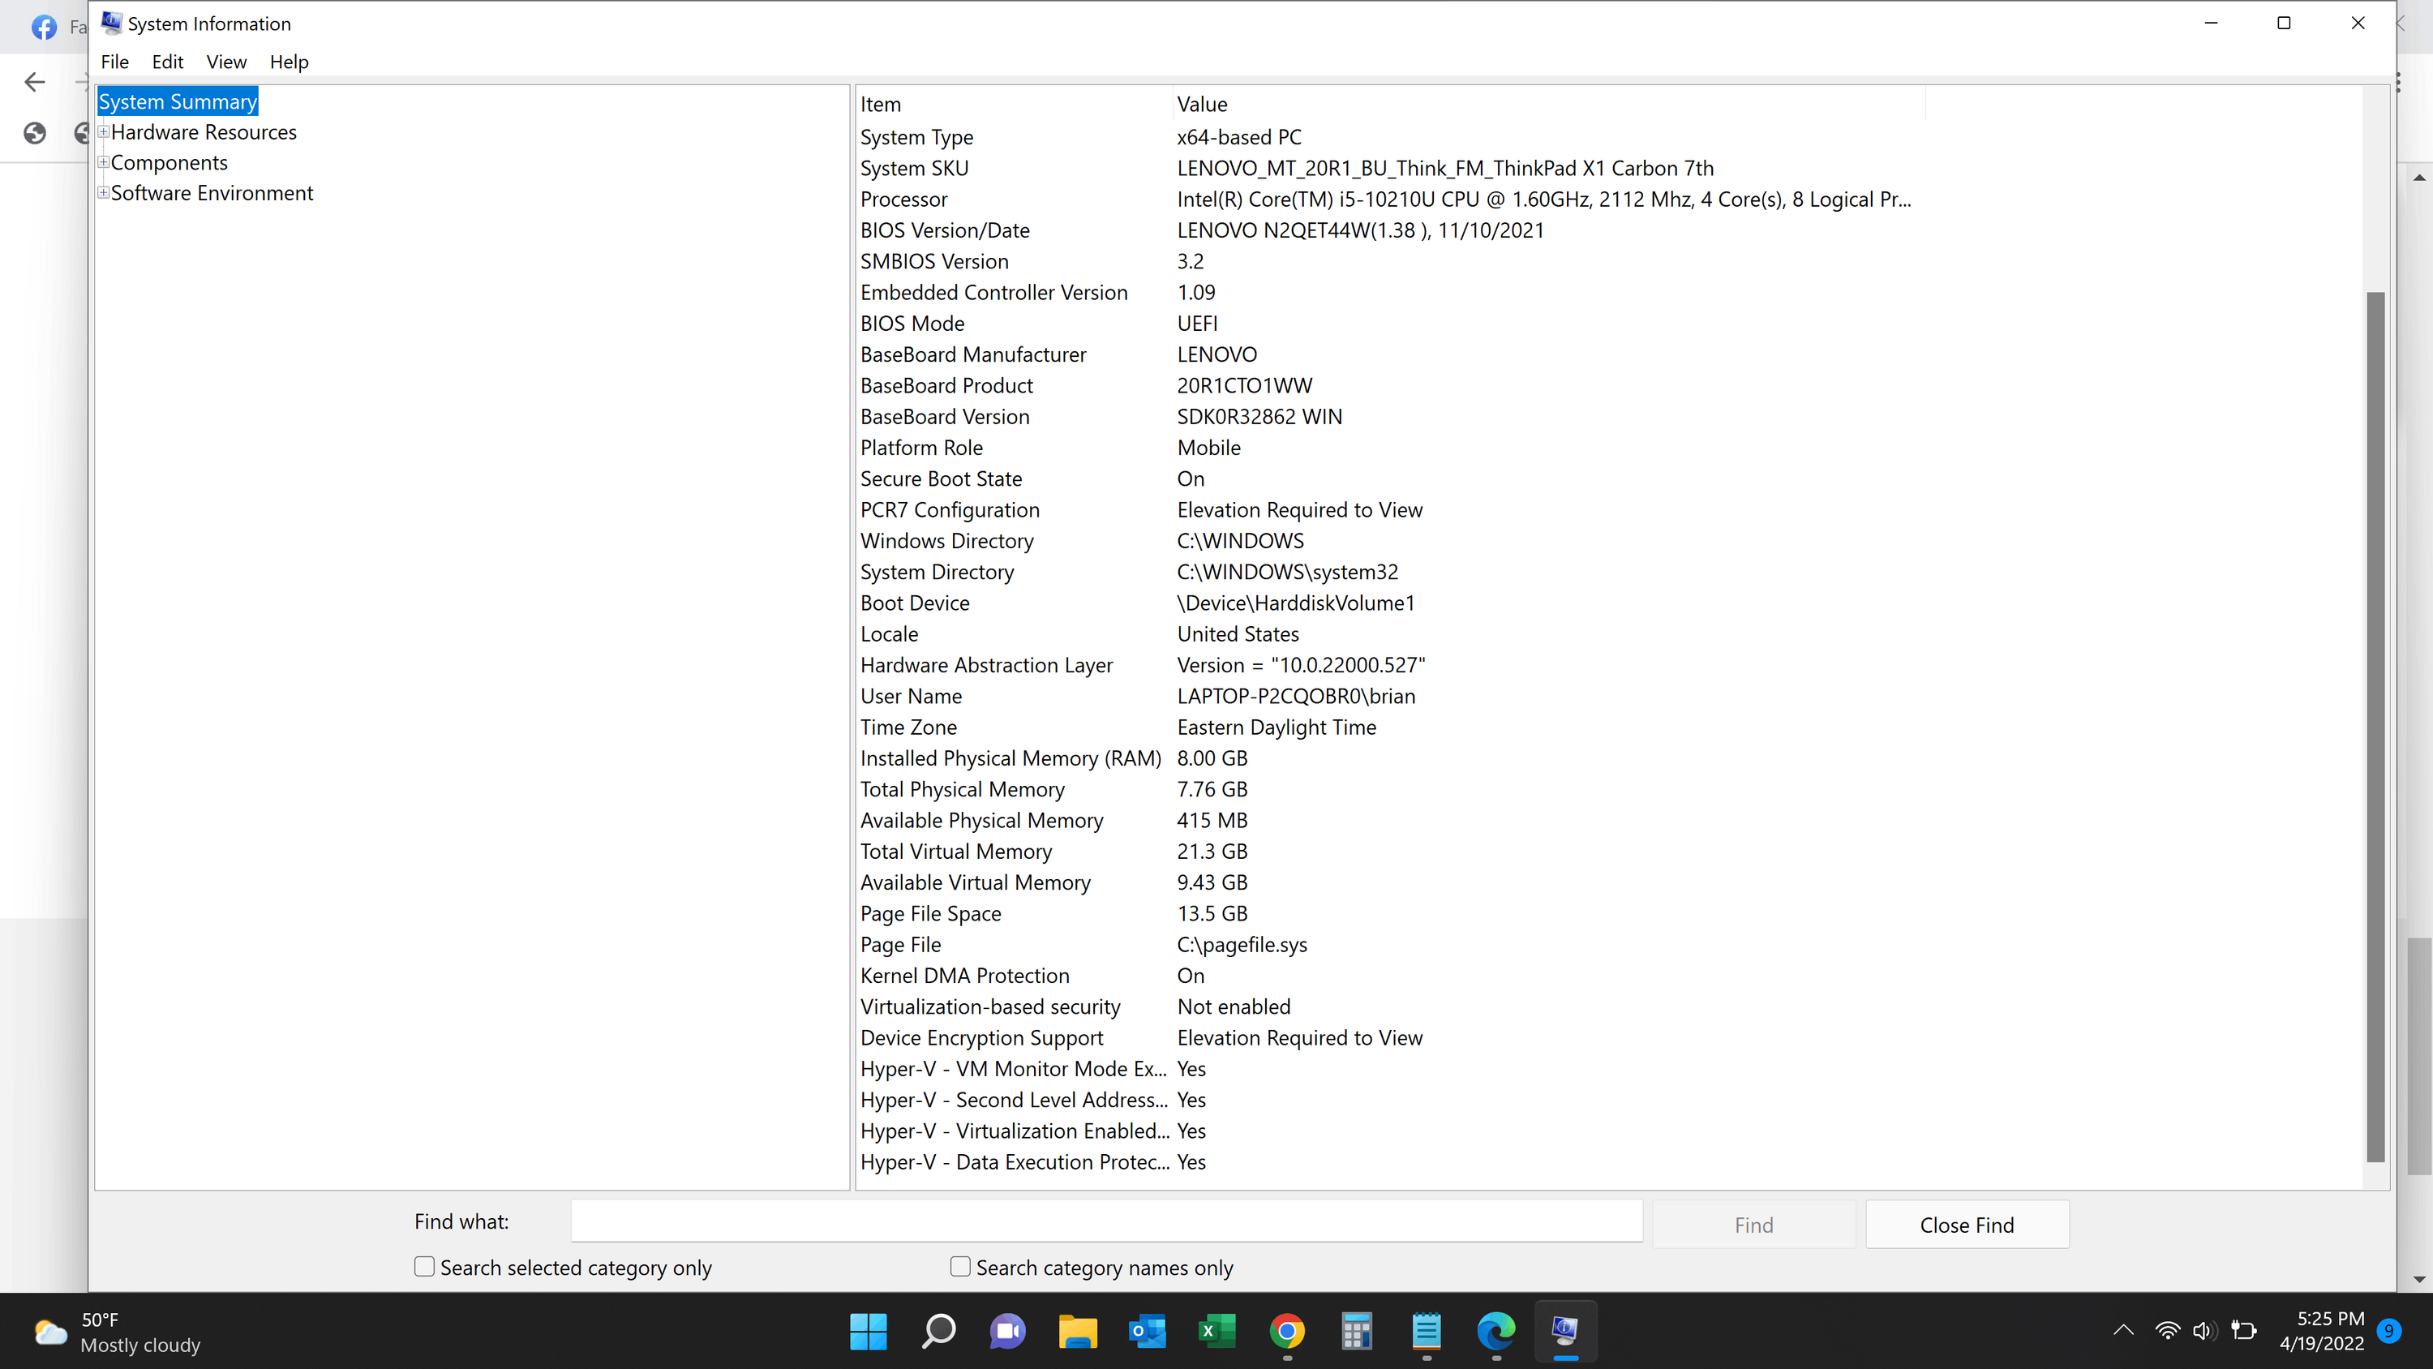Click the System Information title bar icon

click(111, 23)
